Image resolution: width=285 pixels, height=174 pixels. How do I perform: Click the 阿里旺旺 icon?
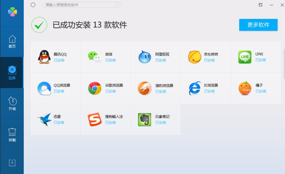(144, 57)
